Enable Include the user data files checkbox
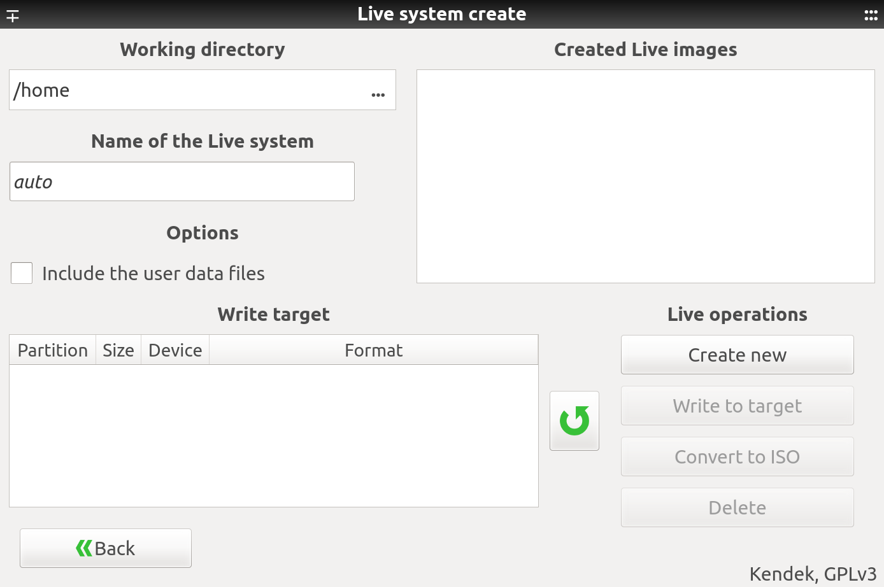Viewport: 884px width, 587px height. click(22, 273)
